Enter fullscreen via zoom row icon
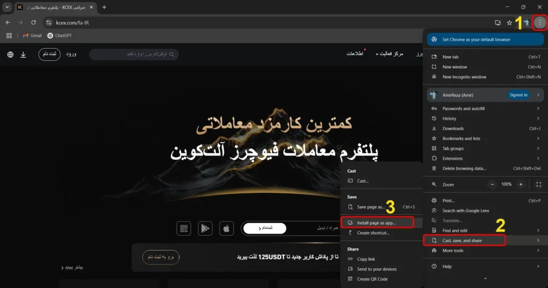The image size is (548, 288). [x=538, y=184]
